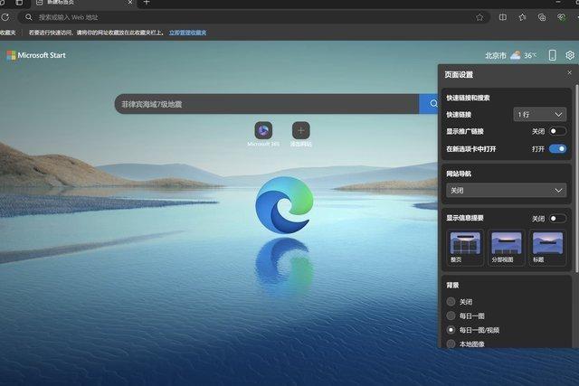Screen dimensions: 579x386
Task: Click the 立即管理收藏夹 link
Action: [187, 33]
